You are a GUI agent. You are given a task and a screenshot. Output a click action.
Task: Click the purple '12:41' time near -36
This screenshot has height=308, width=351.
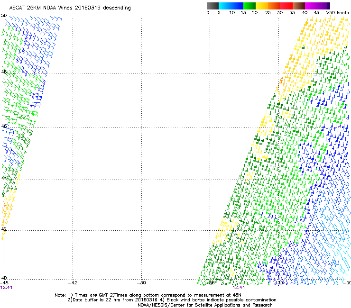click(x=239, y=288)
